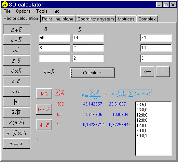Open the Tools menu
The height and width of the screenshot is (162, 178).
(42, 11)
